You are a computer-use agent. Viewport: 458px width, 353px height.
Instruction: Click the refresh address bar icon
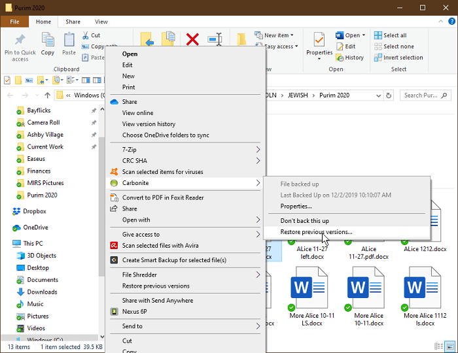coord(389,95)
